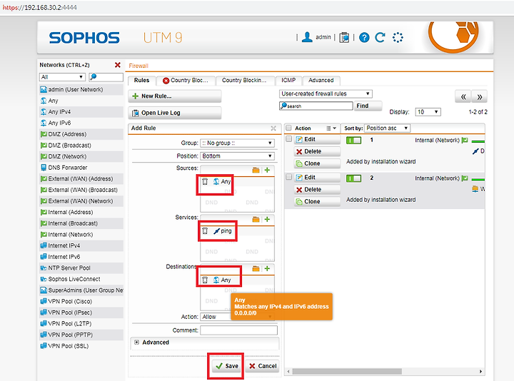Open the Position dropdown set to Bottom
This screenshot has height=381, width=514.
coord(237,156)
